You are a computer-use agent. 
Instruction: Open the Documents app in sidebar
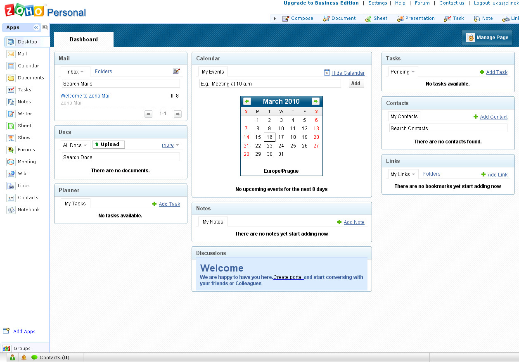(25, 78)
